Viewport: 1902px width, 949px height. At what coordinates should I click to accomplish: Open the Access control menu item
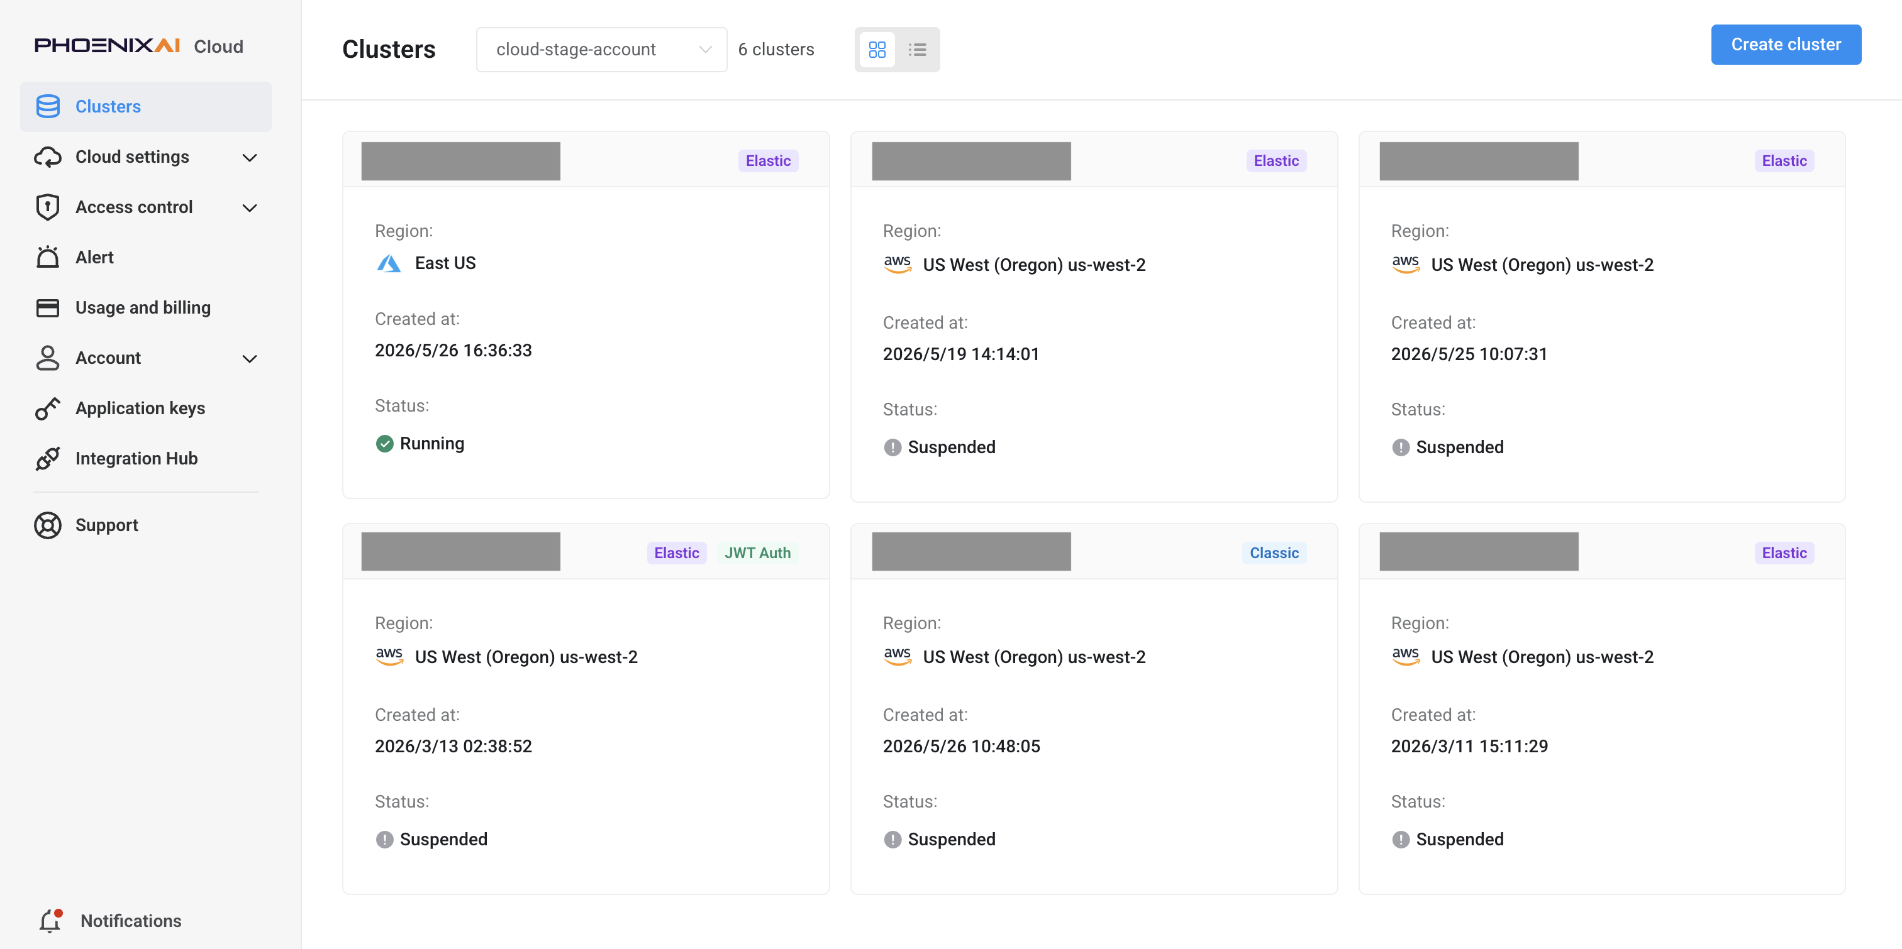pos(145,207)
